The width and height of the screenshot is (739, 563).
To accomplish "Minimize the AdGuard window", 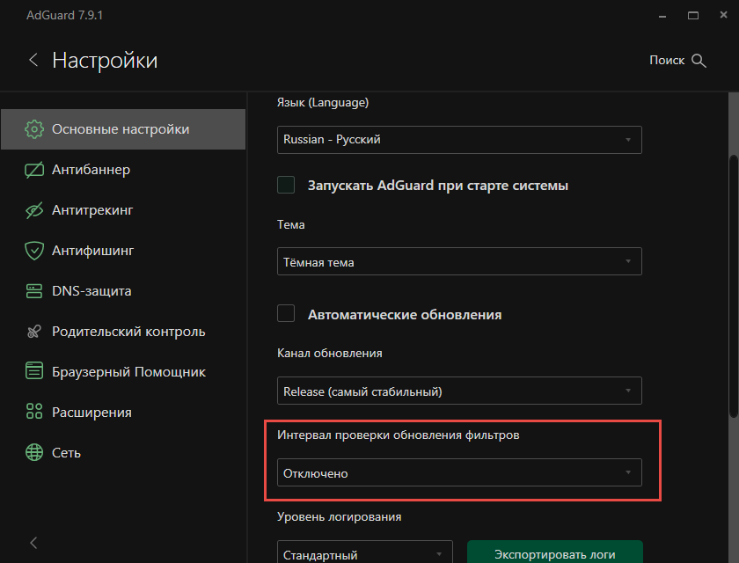I will coord(662,16).
